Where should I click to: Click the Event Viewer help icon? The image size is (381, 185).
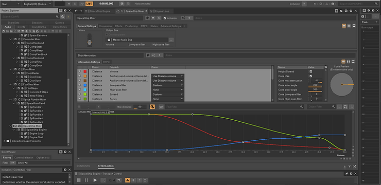(x=65, y=152)
